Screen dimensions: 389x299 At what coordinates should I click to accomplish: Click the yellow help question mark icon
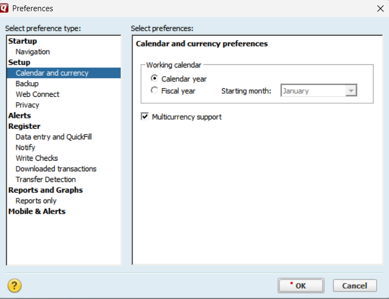[x=14, y=286]
